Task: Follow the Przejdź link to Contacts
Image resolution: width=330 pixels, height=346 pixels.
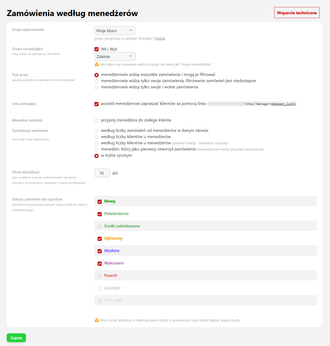Action: point(160,38)
